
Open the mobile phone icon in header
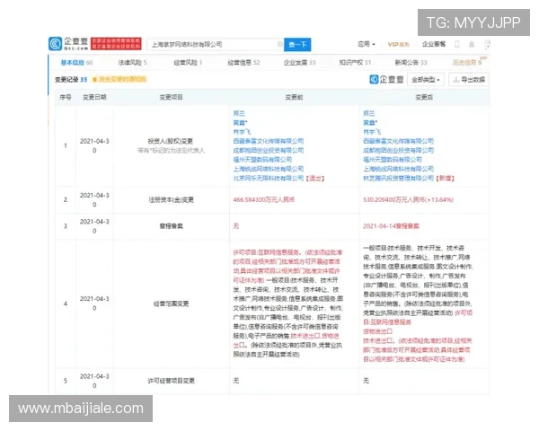point(457,44)
